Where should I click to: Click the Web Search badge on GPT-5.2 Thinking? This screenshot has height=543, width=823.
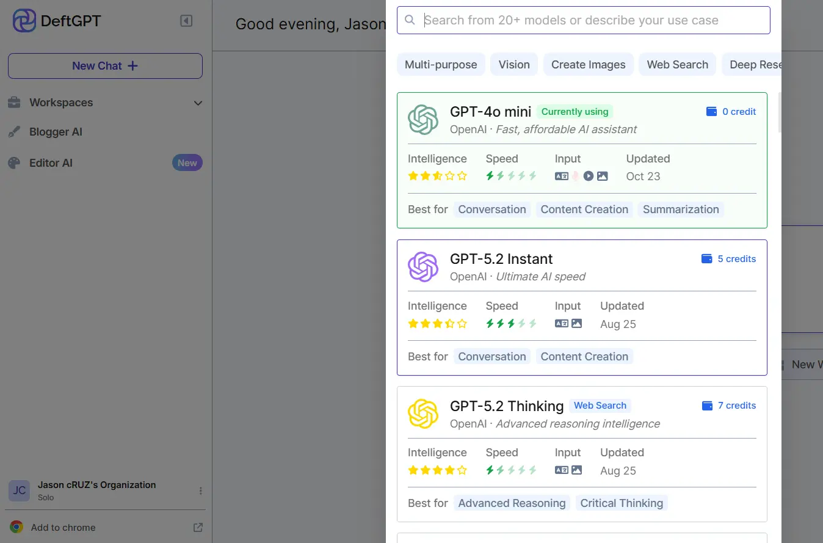pyautogui.click(x=600, y=406)
